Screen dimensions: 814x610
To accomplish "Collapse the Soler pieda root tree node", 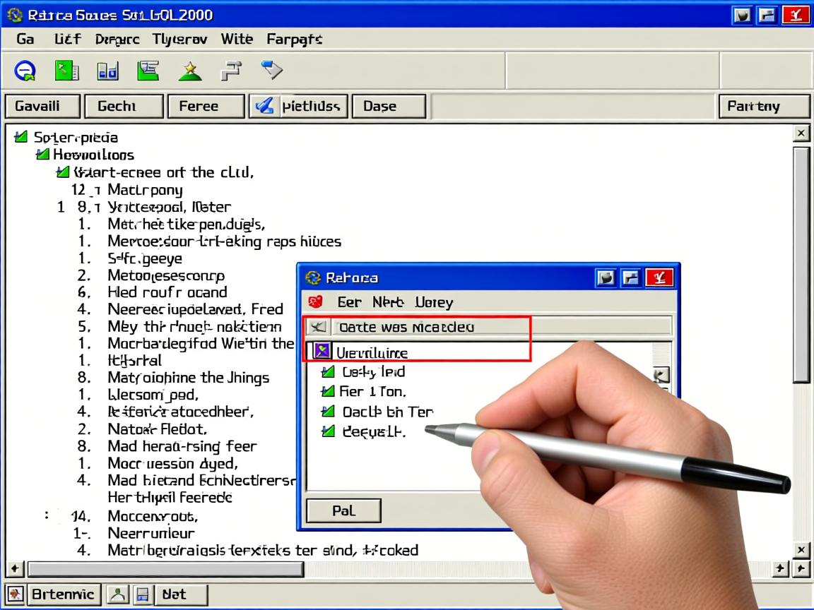I will [21, 137].
